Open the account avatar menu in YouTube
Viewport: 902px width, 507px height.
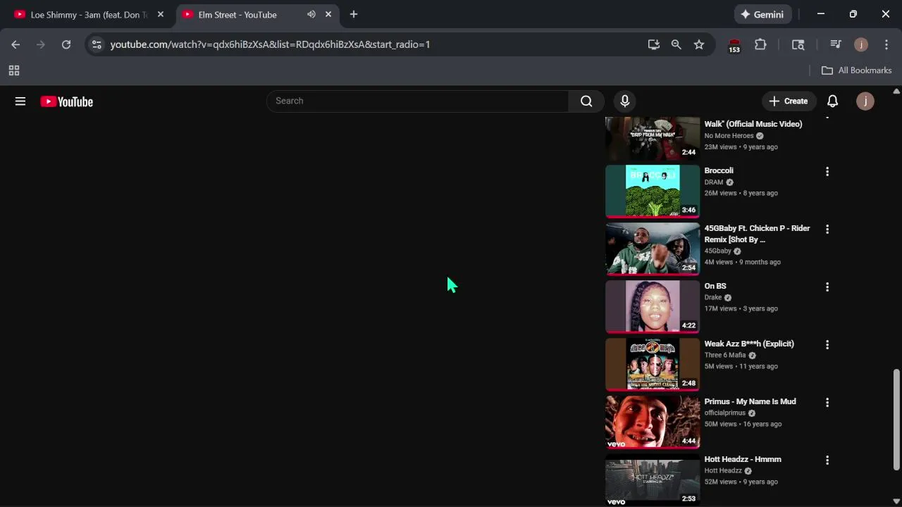pos(865,101)
